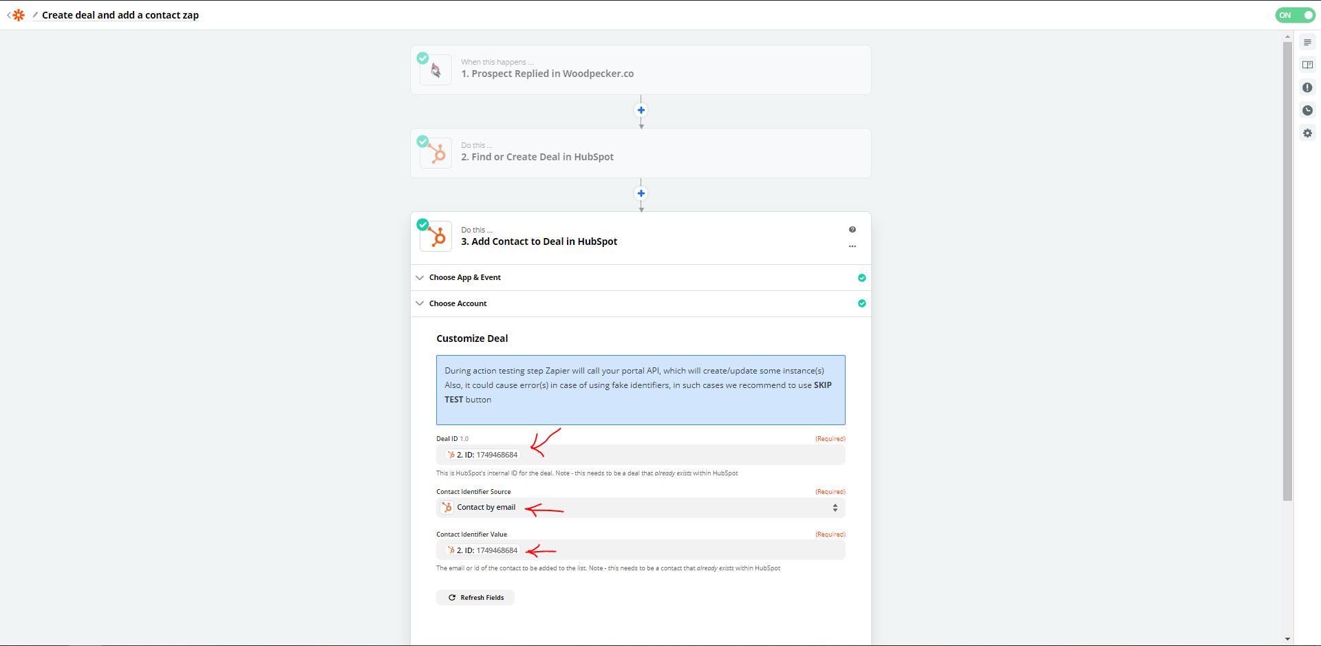Click green check on Choose App & Event

coord(861,278)
